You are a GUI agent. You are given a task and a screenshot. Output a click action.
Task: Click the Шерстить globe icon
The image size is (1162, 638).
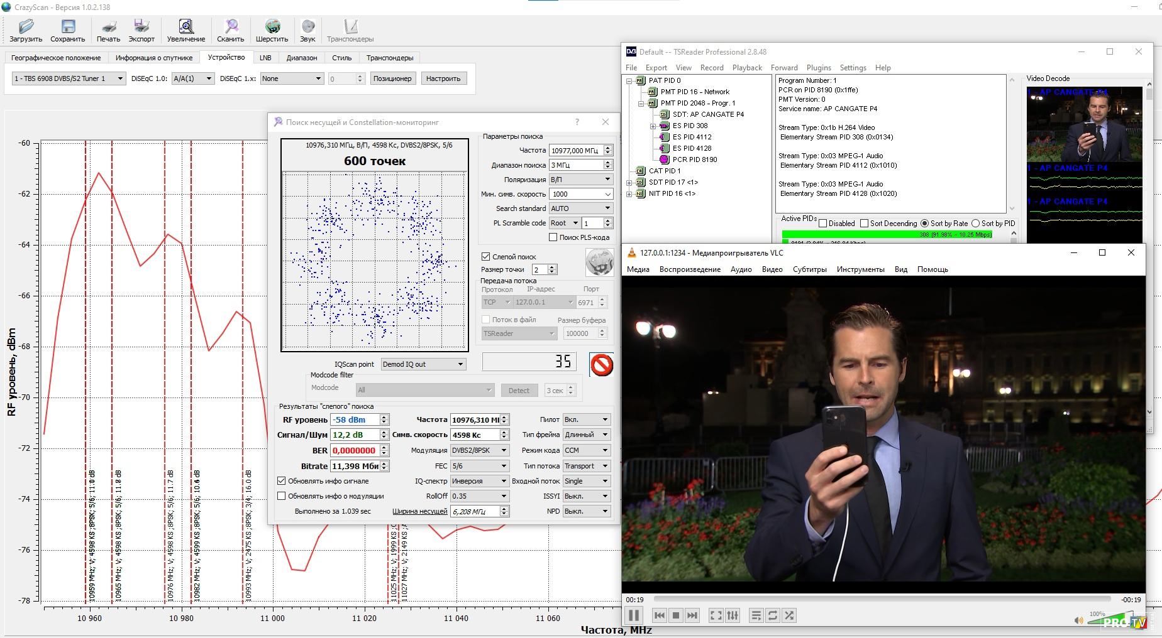272,28
